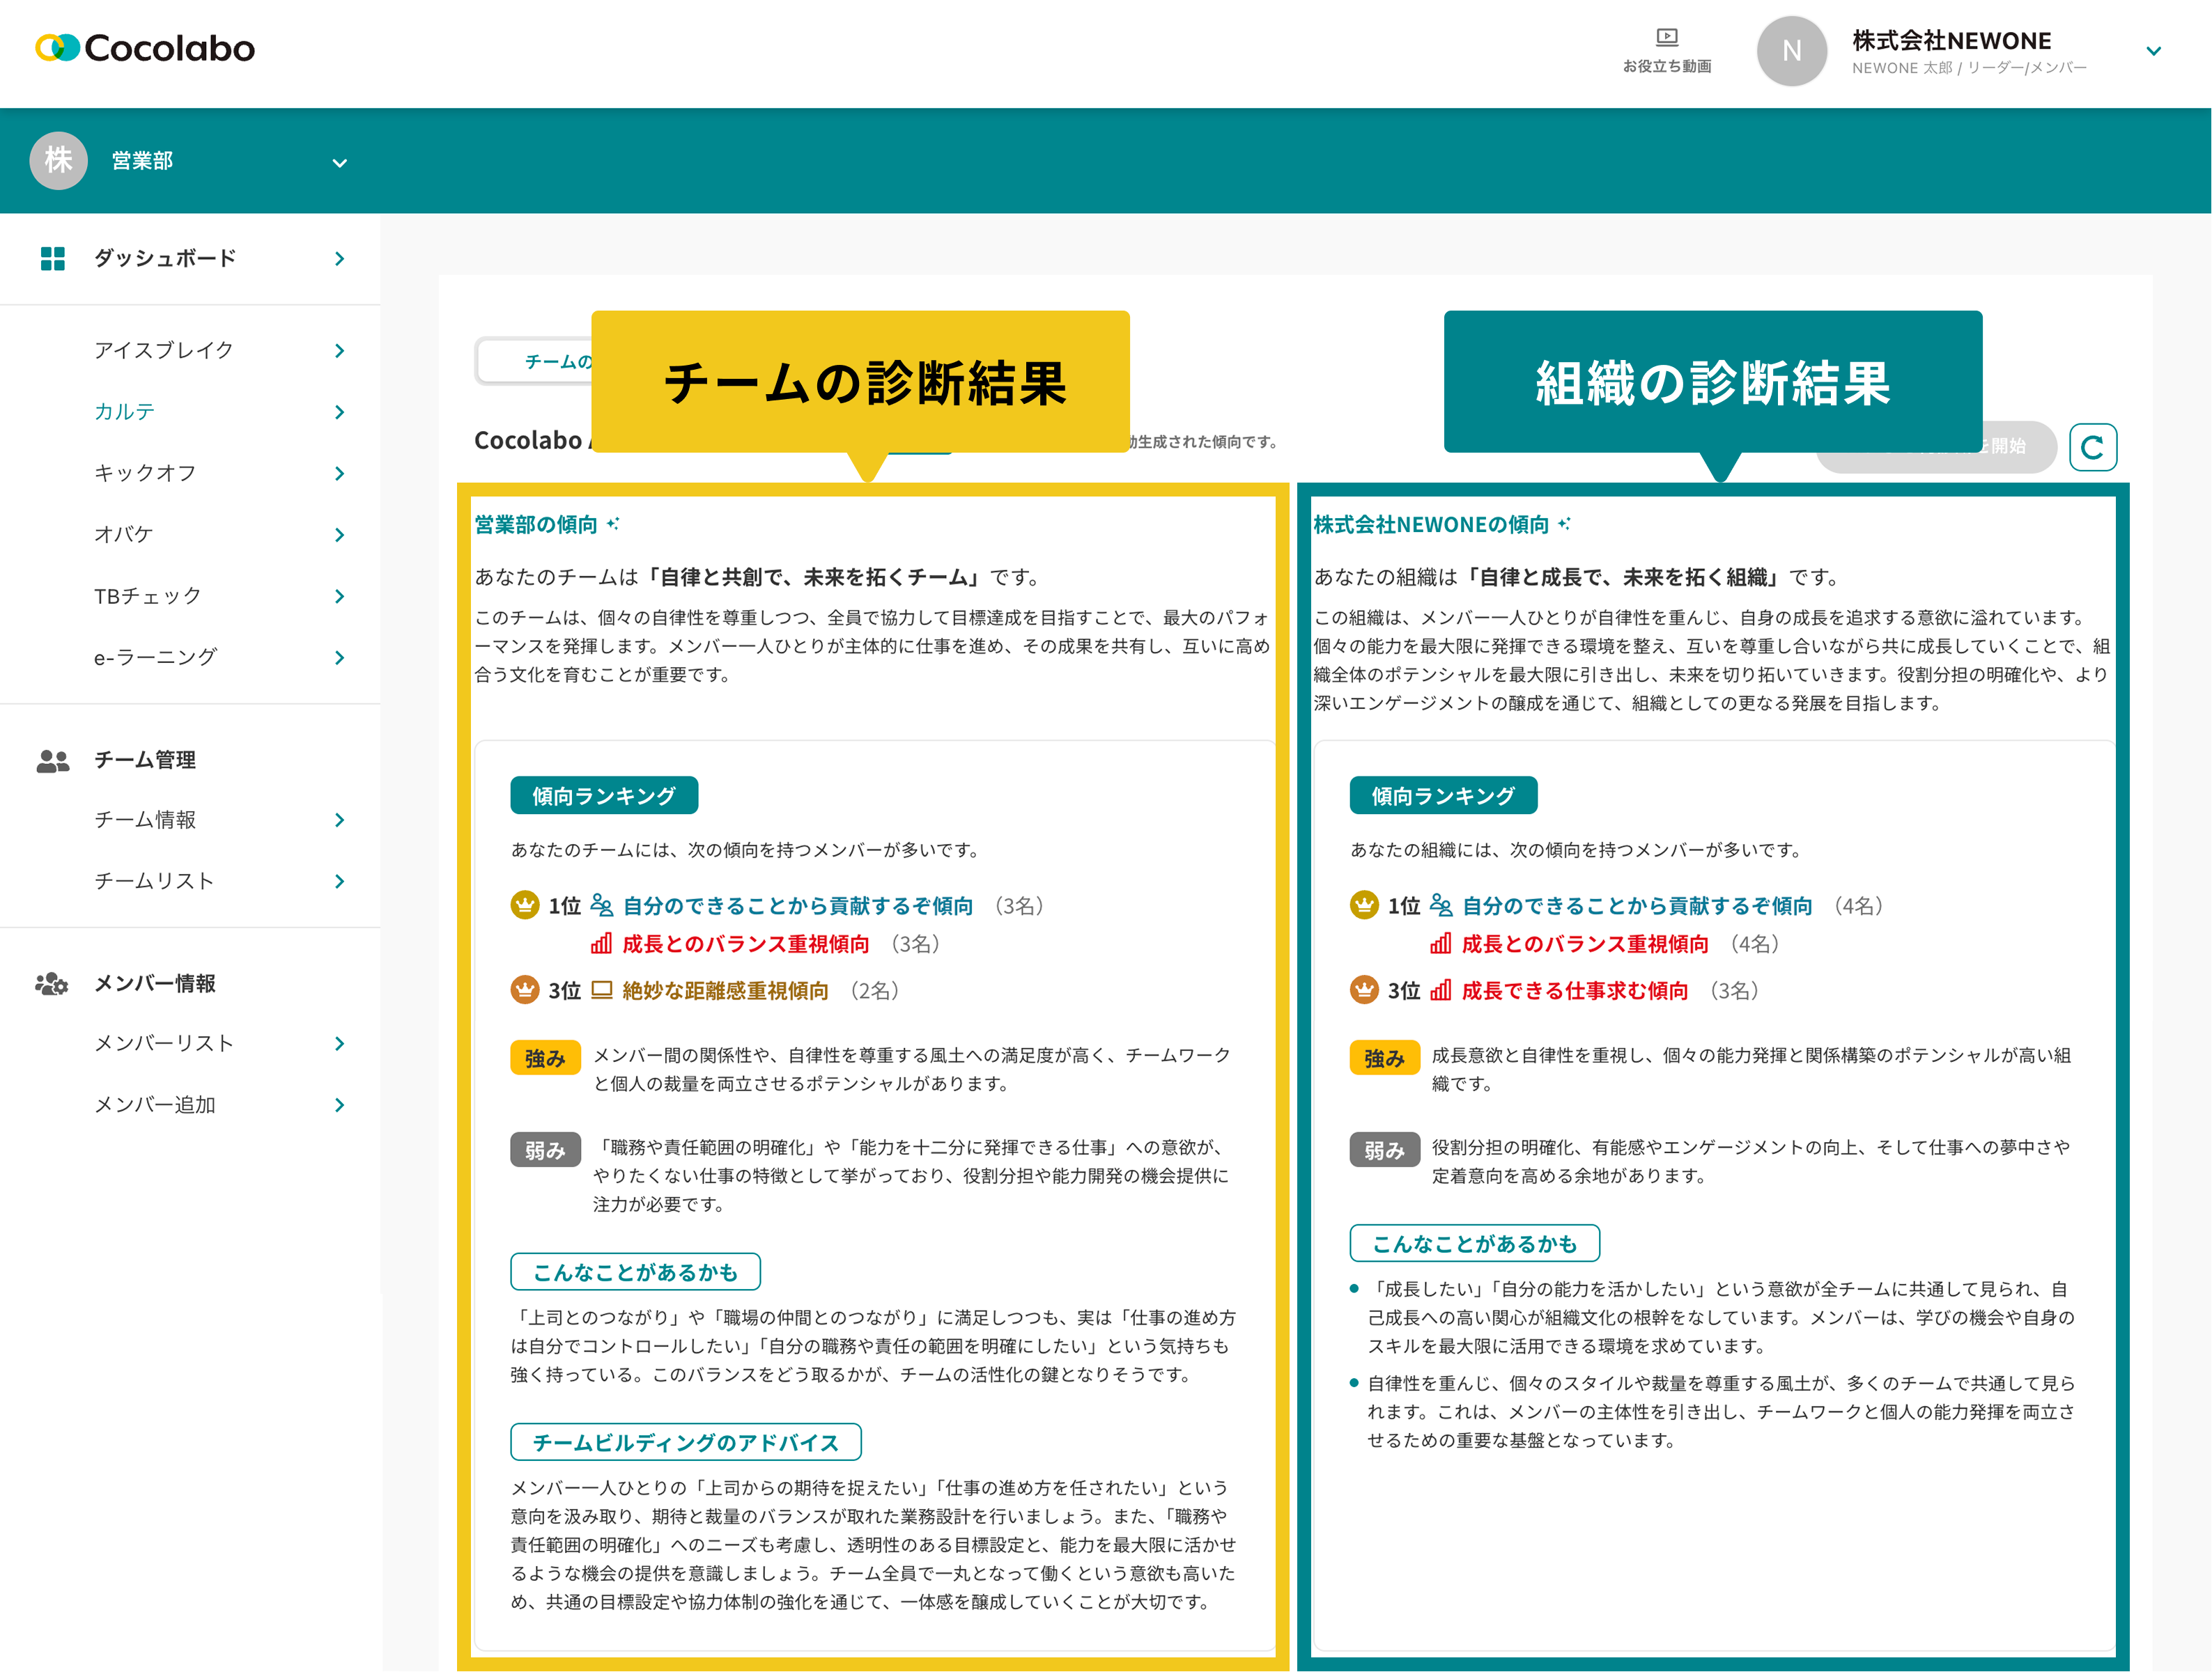
Task: Click the N user avatar
Action: 1791,51
